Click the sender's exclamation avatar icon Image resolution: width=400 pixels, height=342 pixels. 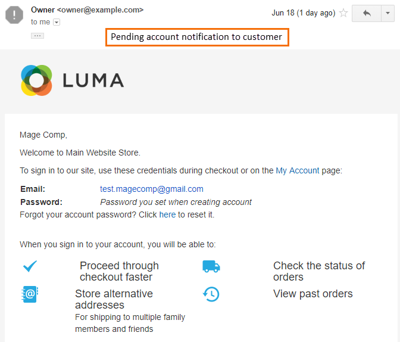pos(14,15)
